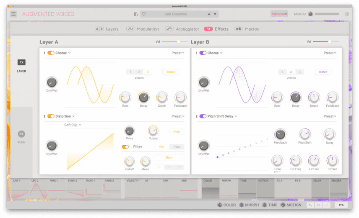
Task: Switch to the Modulation tab
Action: (143, 29)
